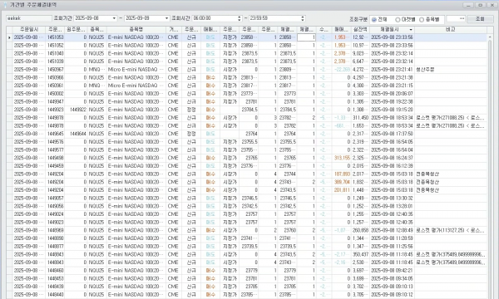This screenshot has width=499, height=299.
Task: Select order number 1451040 cell
Action: [x=56, y=53]
